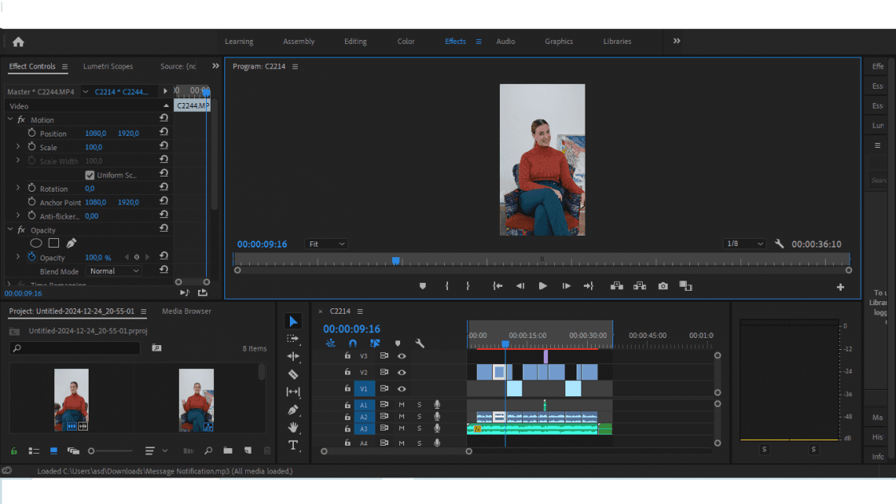
Task: Choose the Track Select Forward tool
Action: (x=293, y=339)
